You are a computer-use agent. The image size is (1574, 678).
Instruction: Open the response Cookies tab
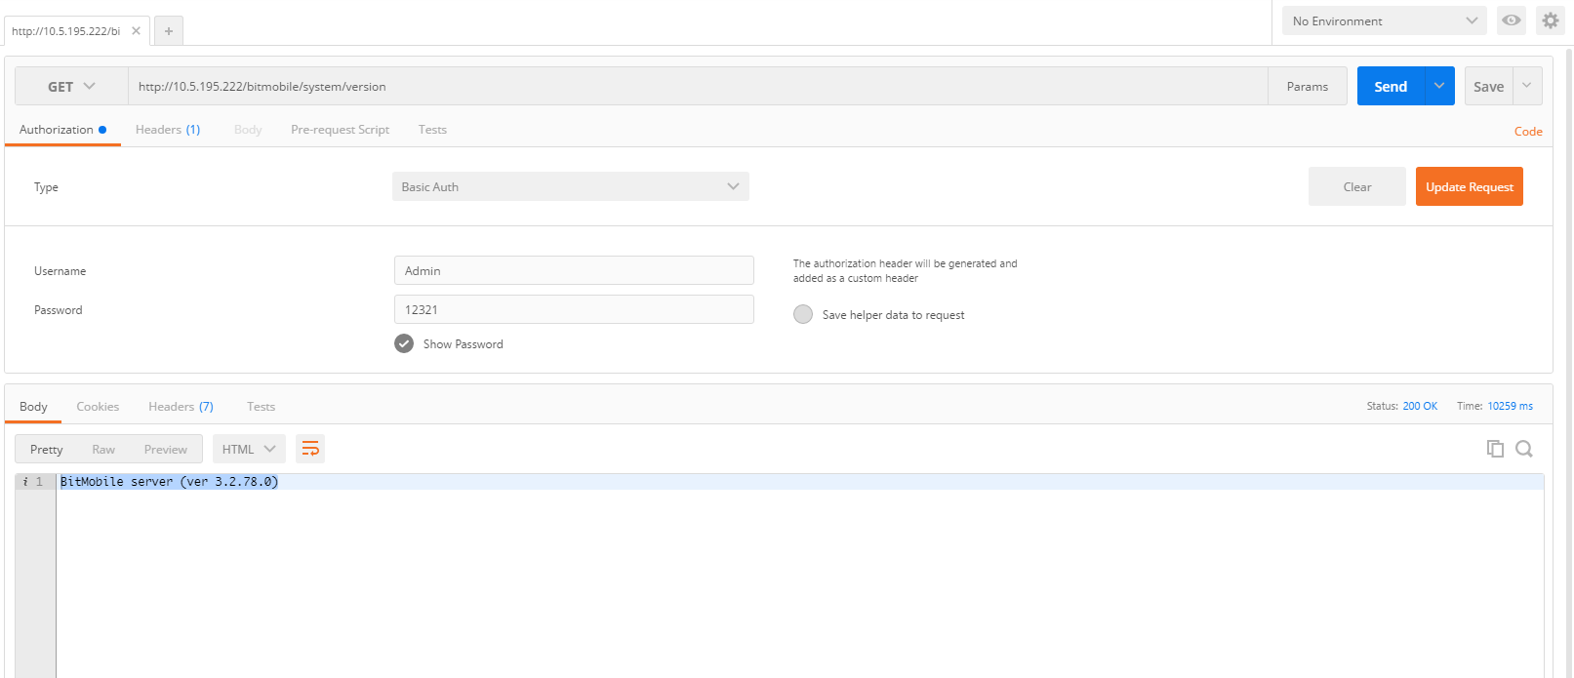pos(98,407)
